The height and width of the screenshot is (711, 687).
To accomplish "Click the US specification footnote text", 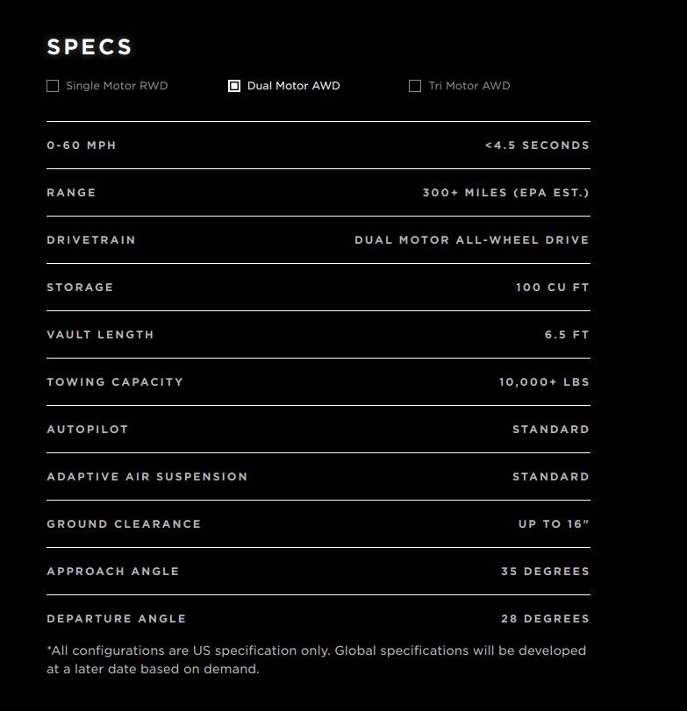I will coord(316,659).
